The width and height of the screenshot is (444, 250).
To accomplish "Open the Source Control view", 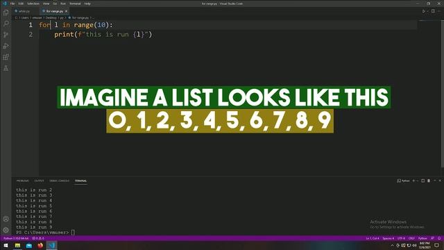I will point(6,35).
